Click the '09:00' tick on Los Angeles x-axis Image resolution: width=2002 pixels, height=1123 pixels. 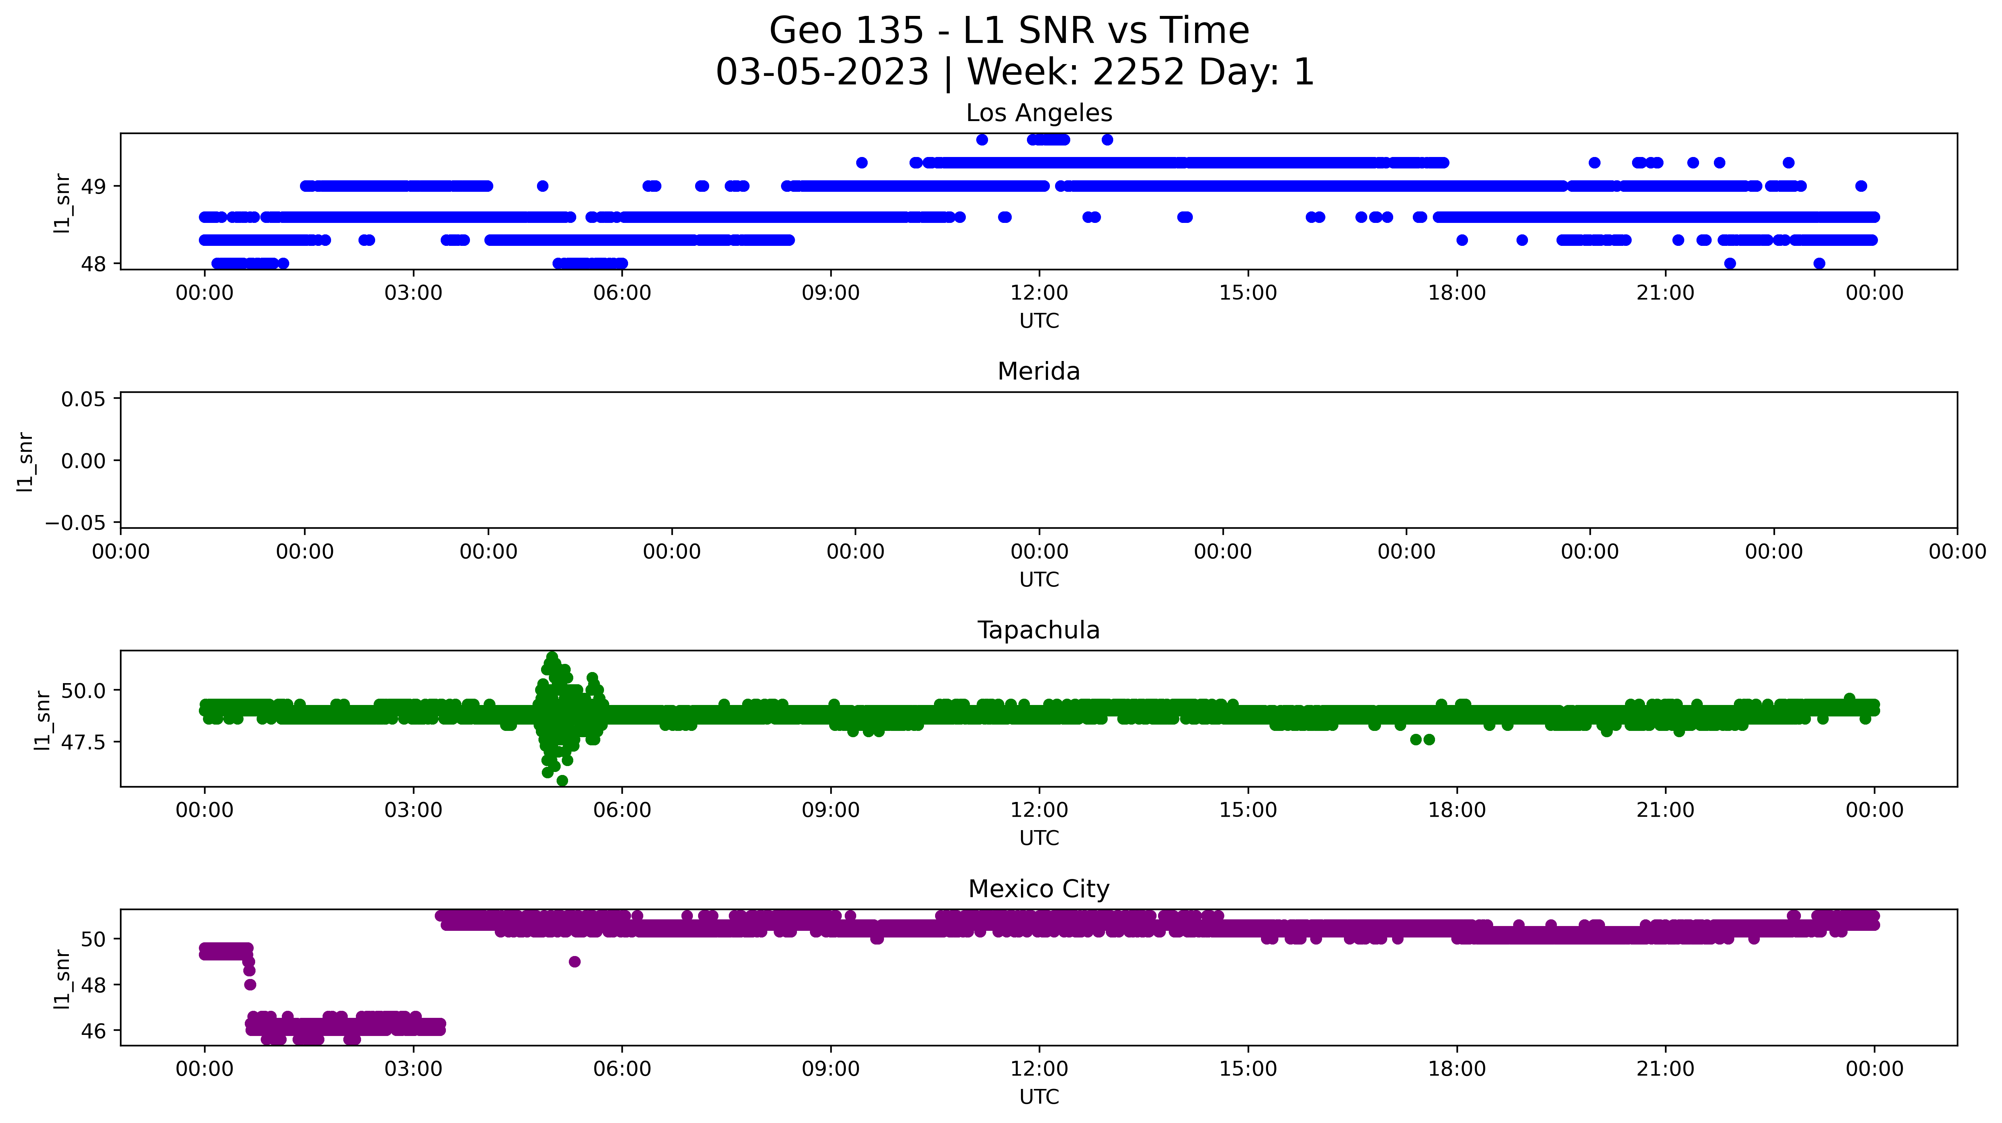tap(831, 293)
